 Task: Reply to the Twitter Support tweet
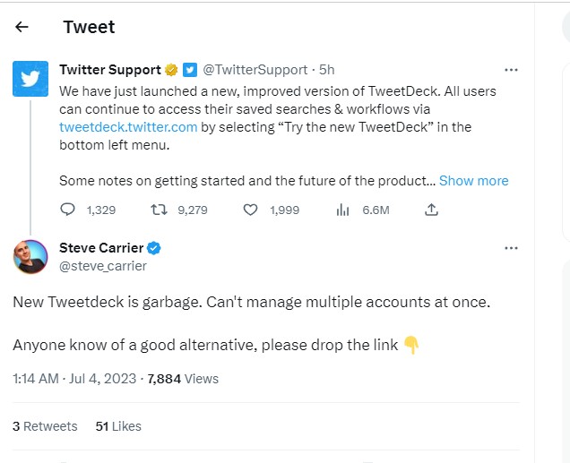67,210
